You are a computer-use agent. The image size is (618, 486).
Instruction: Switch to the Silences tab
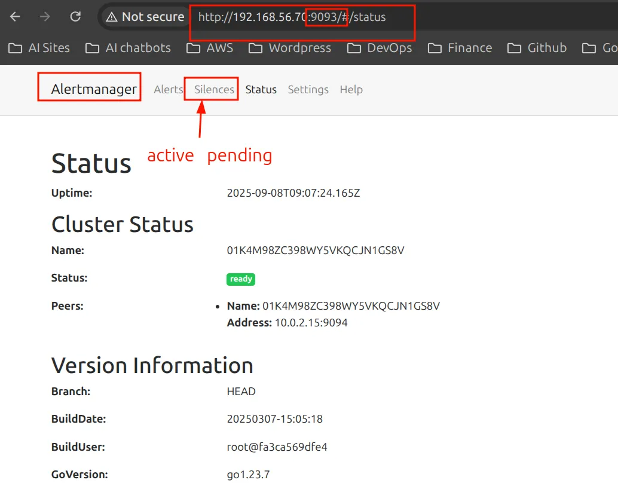[x=214, y=90]
